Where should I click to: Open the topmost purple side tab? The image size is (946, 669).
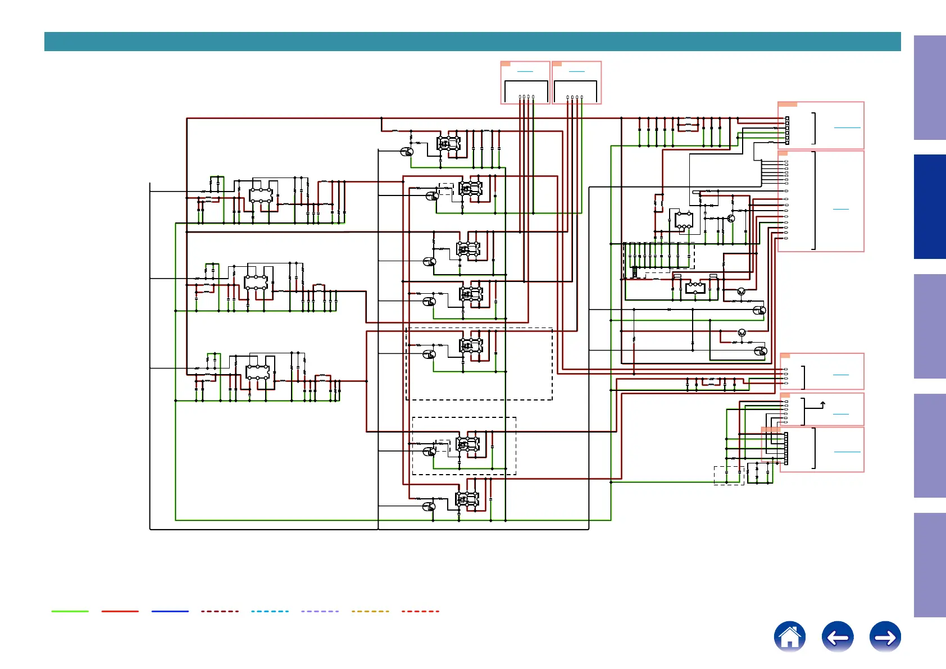click(x=930, y=88)
